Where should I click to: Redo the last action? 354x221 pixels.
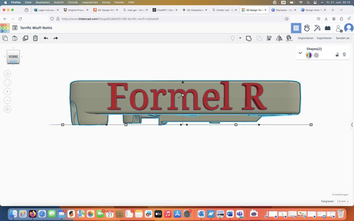(56, 38)
